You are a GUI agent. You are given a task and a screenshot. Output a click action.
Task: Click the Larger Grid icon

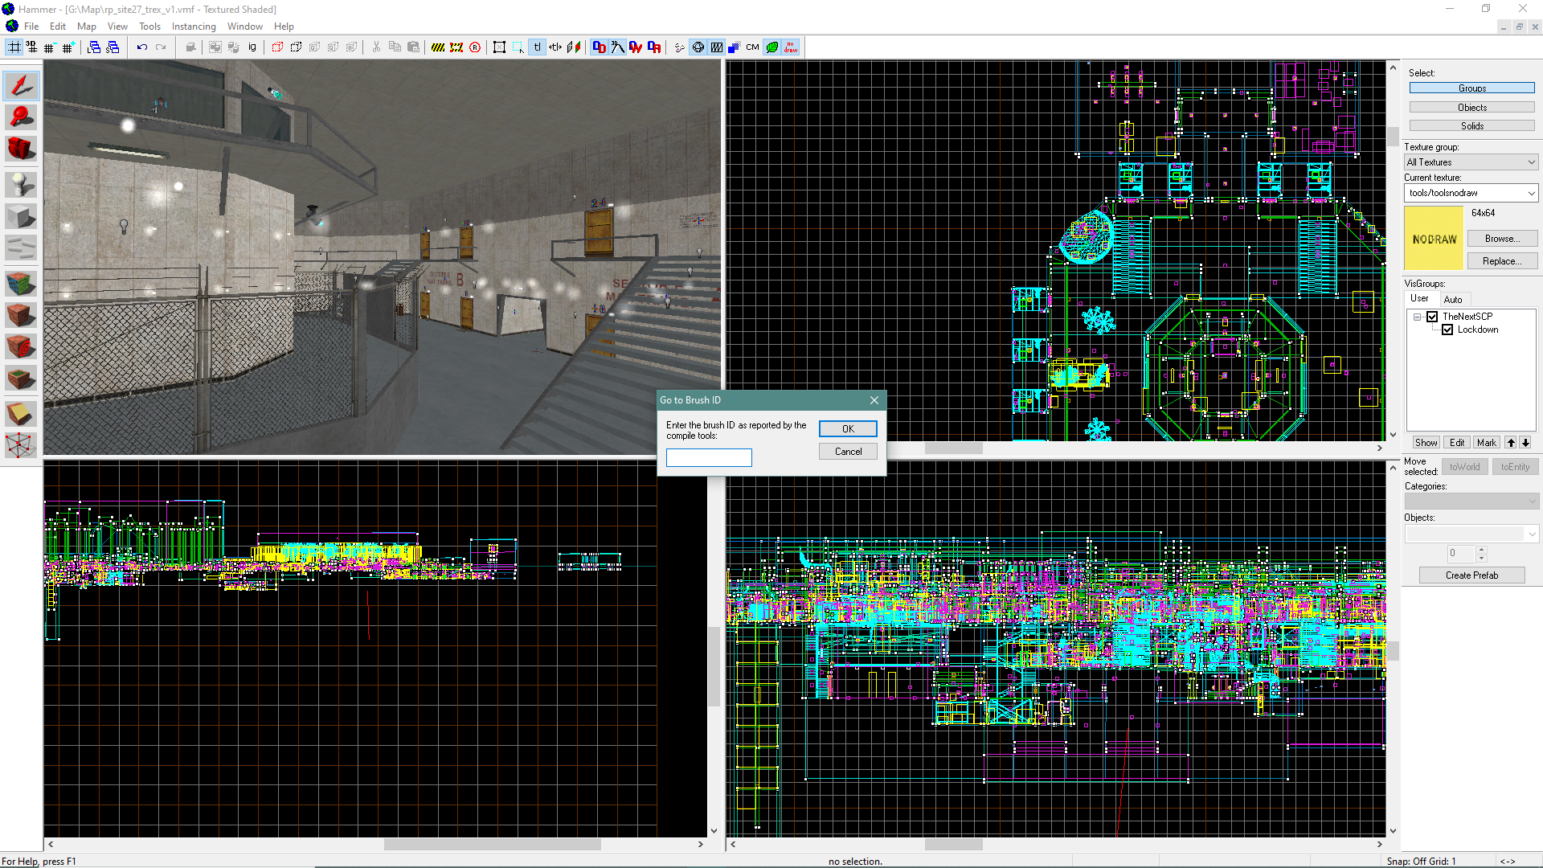(68, 47)
